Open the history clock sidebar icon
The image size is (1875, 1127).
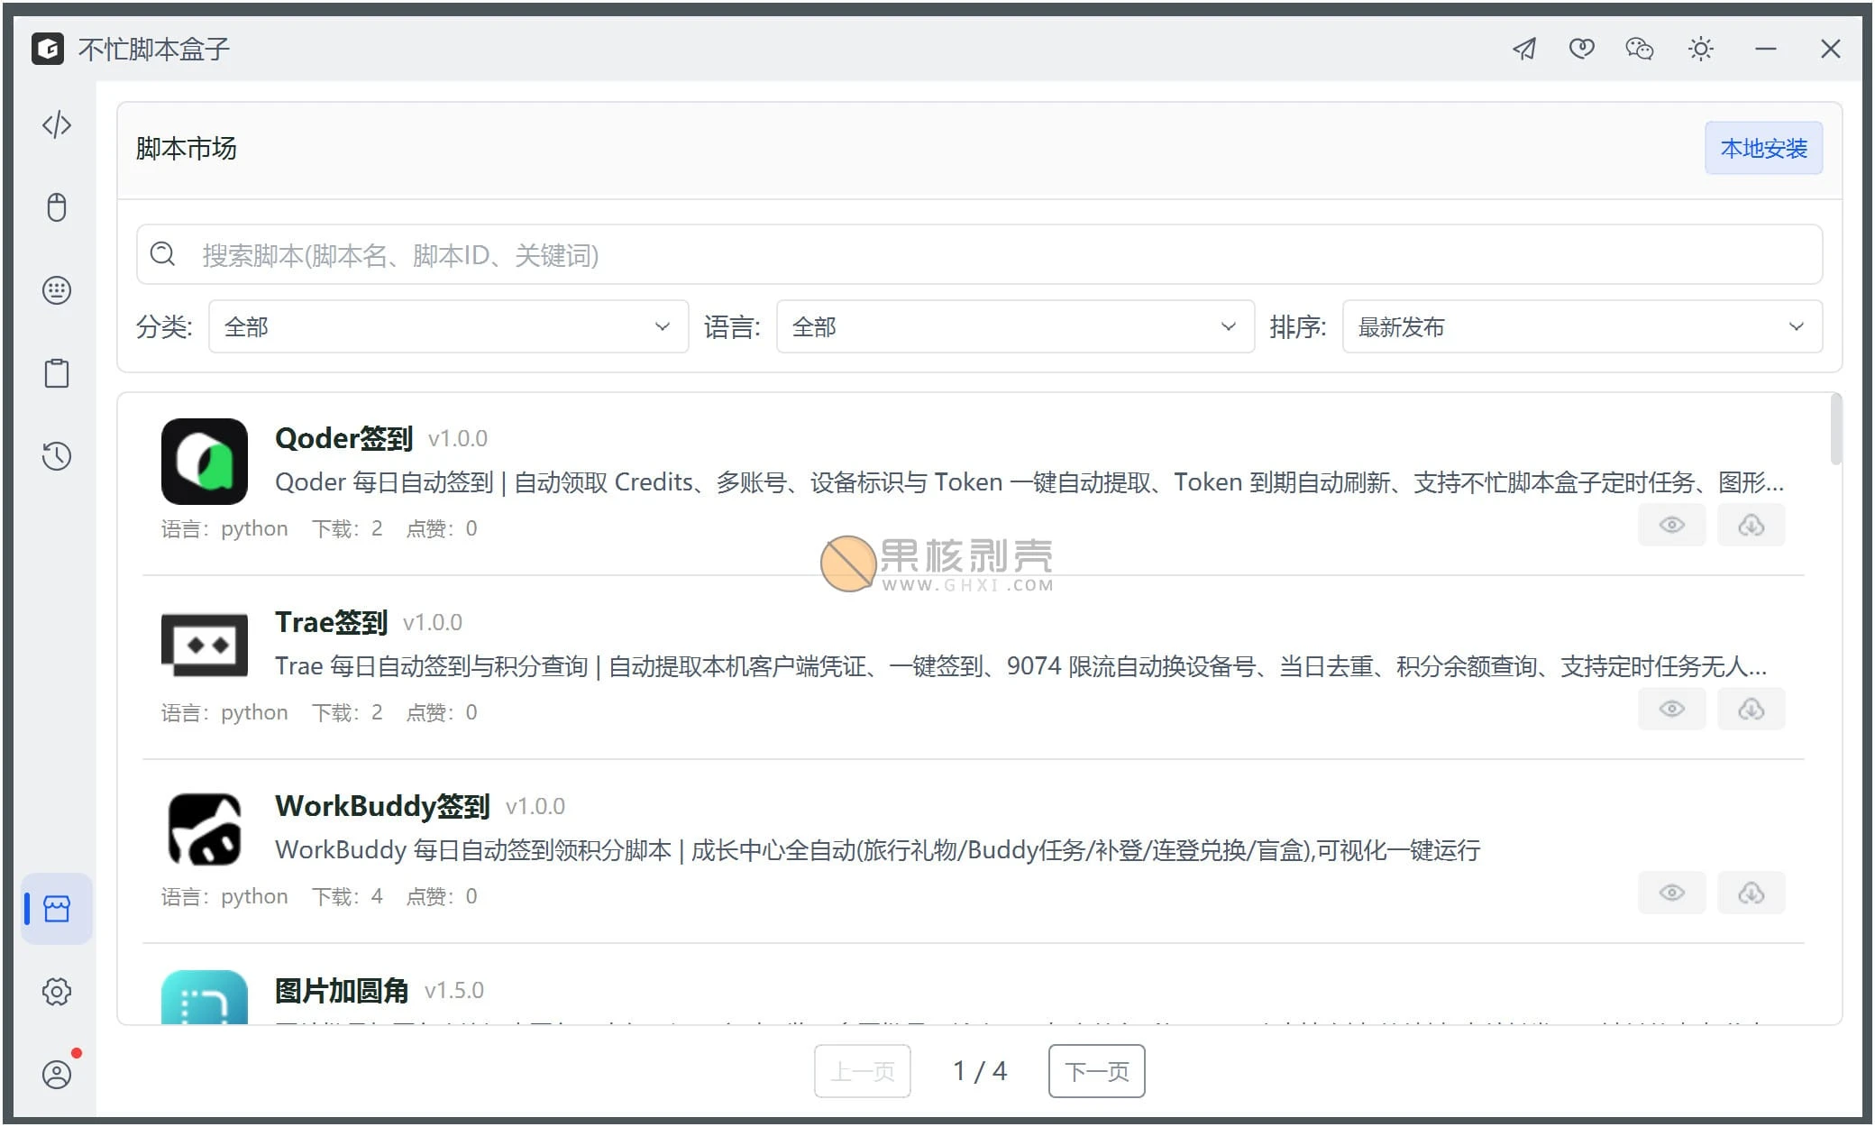click(x=56, y=456)
